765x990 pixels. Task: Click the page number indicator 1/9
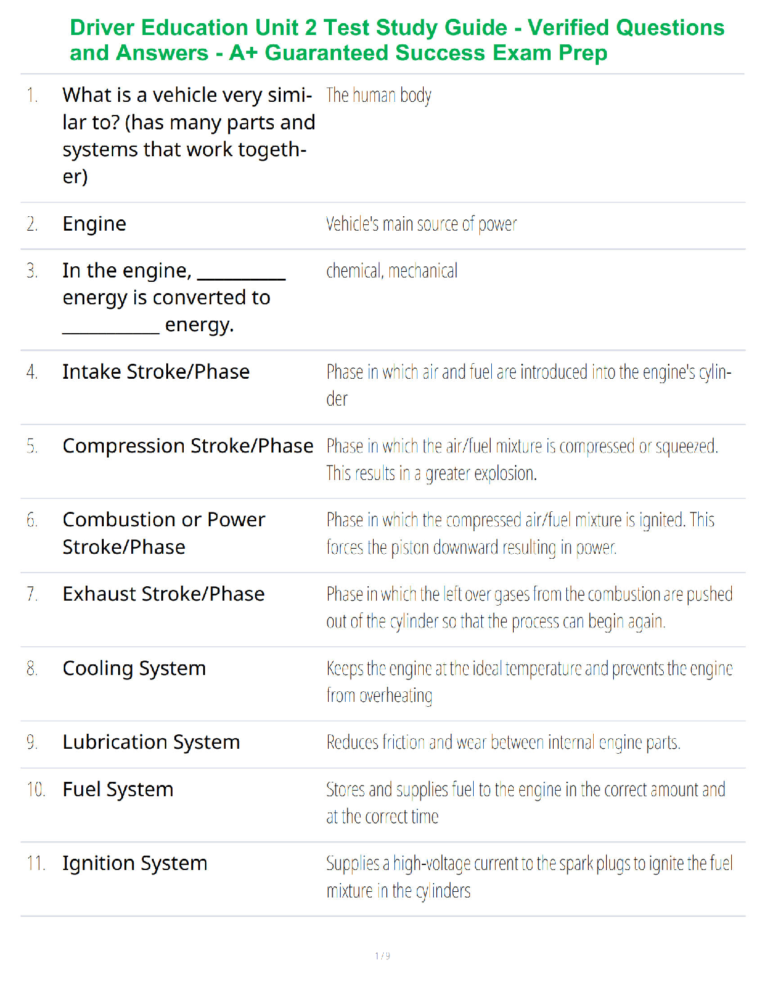pos(382,956)
